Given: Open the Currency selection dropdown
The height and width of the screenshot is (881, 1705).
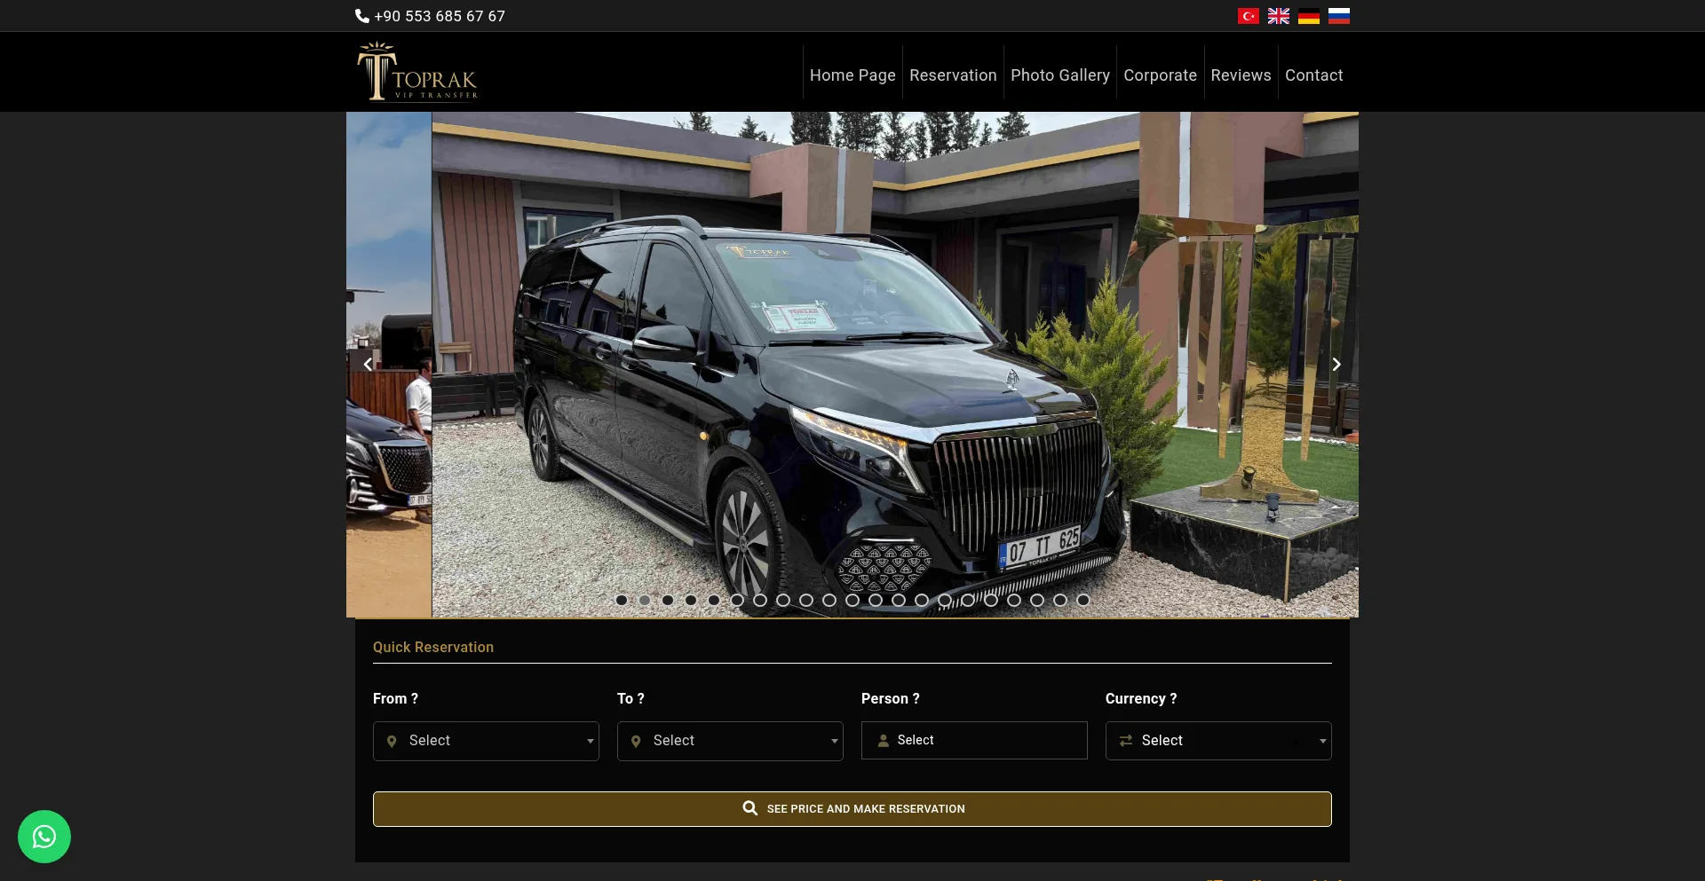Looking at the screenshot, I should (1218, 741).
